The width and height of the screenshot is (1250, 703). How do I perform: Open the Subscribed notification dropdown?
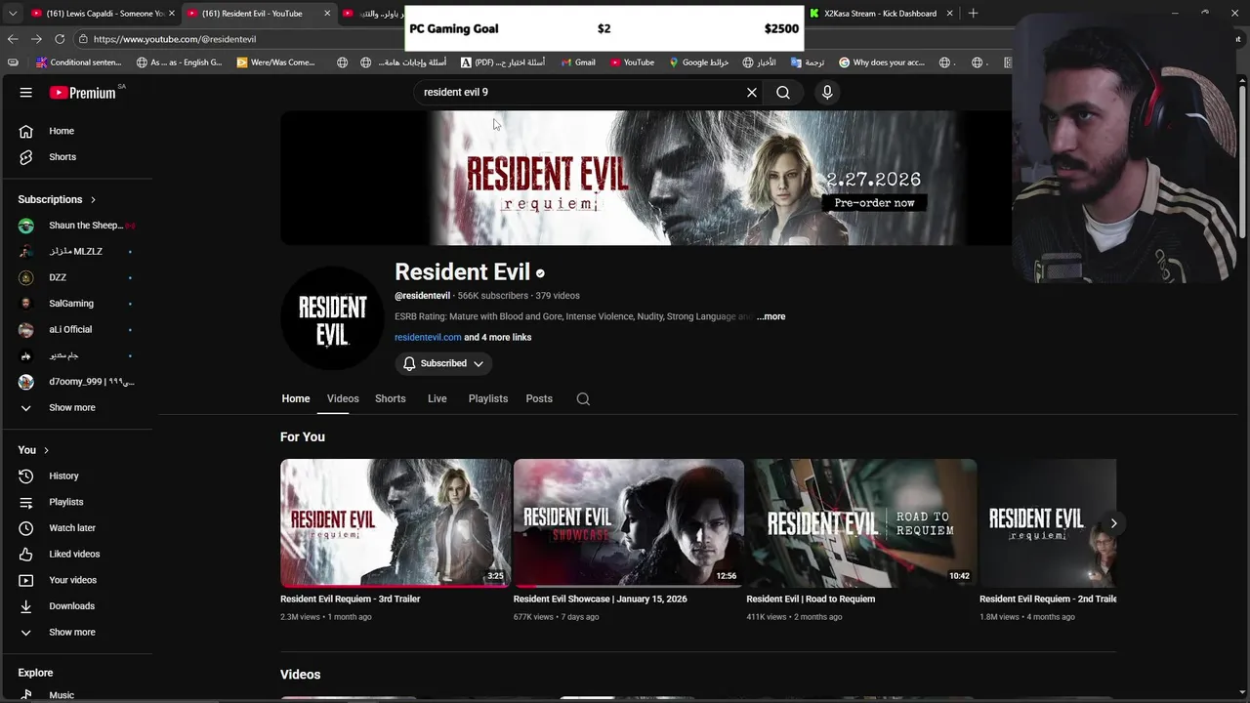443,363
